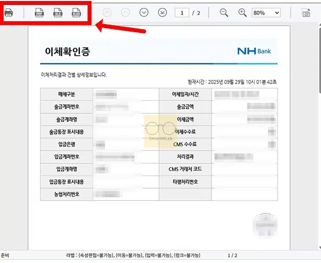
Task: Click the current page number field
Action: [182, 13]
